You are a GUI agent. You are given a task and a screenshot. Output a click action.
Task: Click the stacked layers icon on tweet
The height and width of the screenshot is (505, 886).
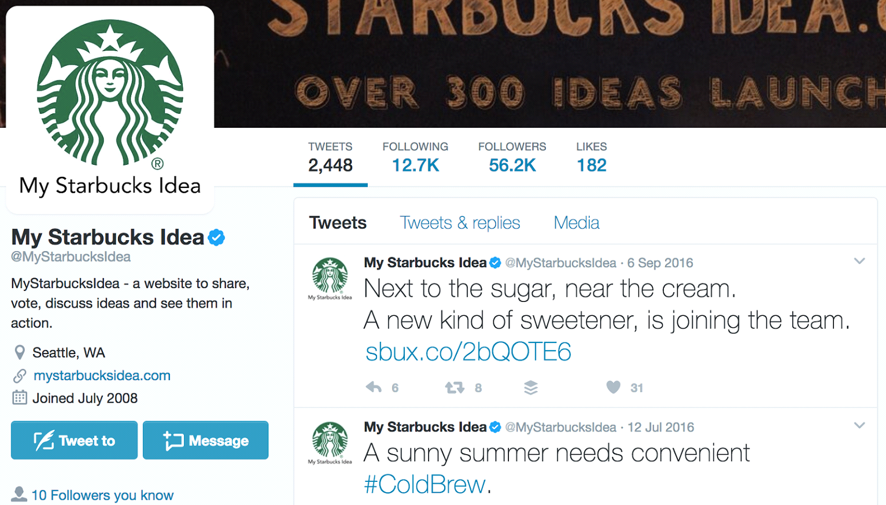pos(531,388)
